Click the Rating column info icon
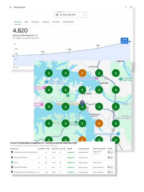Image resolution: width=144 pixels, height=192 pixels. click(71, 149)
